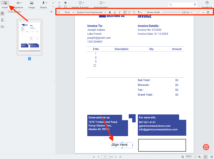Align text center

click(129, 12)
